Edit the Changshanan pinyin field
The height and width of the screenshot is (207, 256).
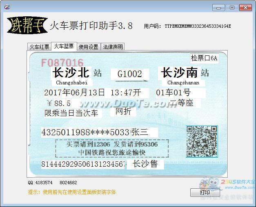coord(183,83)
